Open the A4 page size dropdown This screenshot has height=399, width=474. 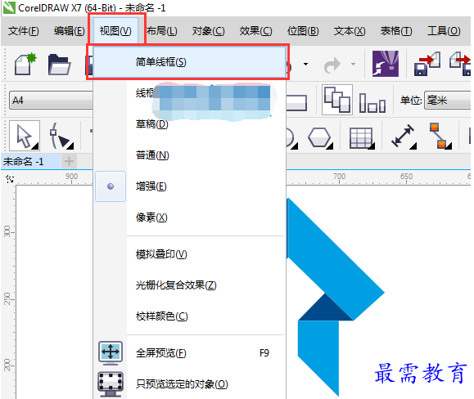(x=51, y=101)
